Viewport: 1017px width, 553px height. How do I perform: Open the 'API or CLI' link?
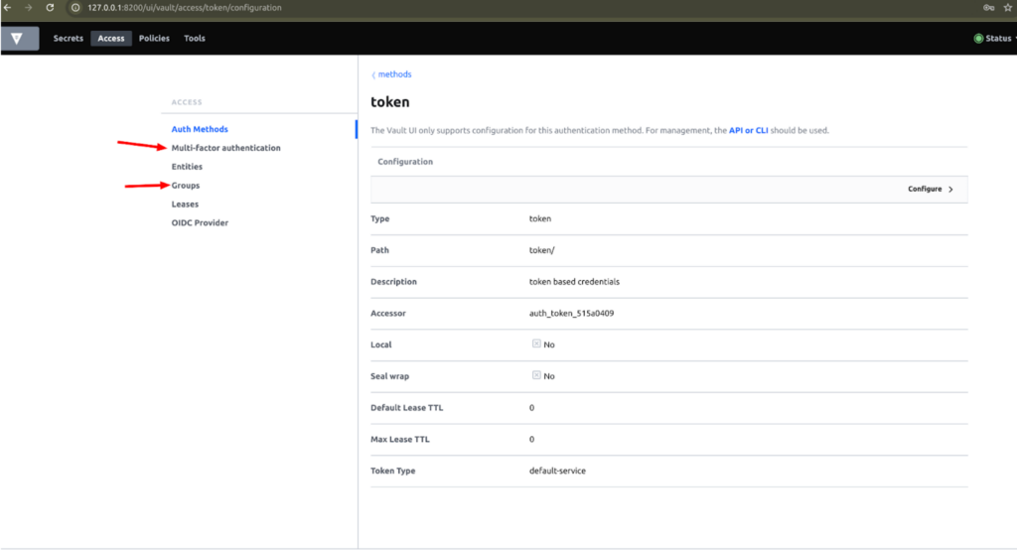coord(753,130)
